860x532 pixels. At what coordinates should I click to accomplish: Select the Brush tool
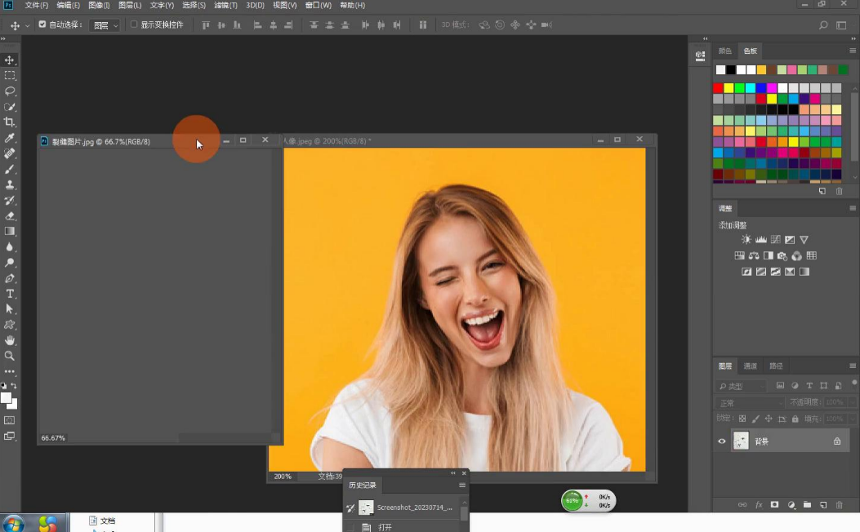click(10, 169)
